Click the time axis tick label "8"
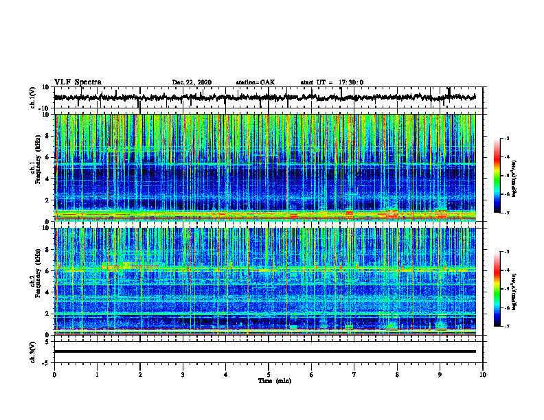544x420 pixels. 397,375
